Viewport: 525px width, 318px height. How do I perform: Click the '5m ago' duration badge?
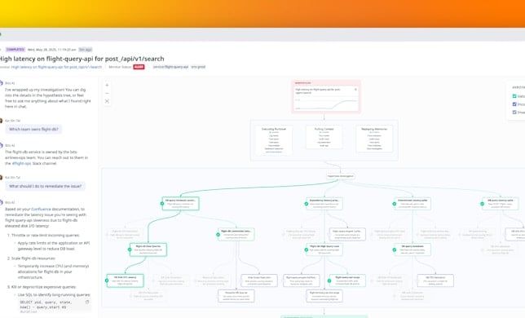[86, 50]
